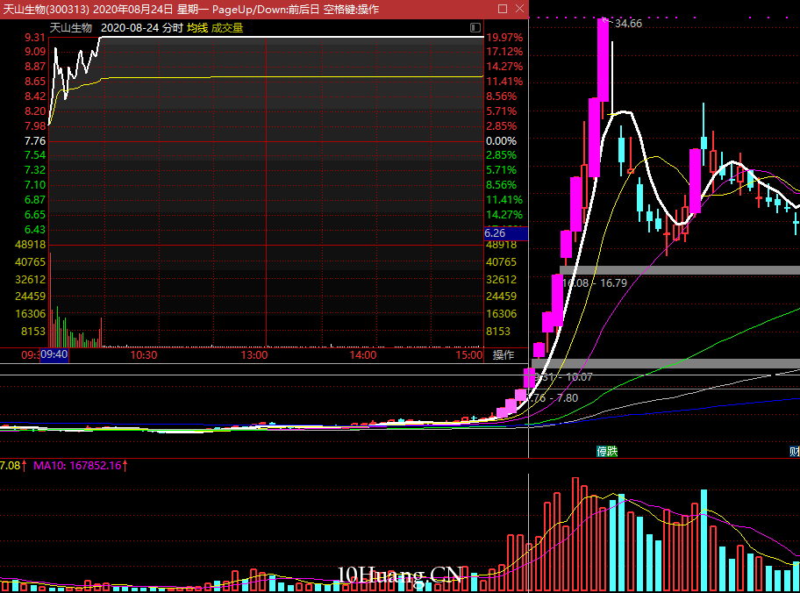The height and width of the screenshot is (593, 800).
Task: Select the tallest magenta candlestick near 34.66
Action: pyautogui.click(x=603, y=60)
